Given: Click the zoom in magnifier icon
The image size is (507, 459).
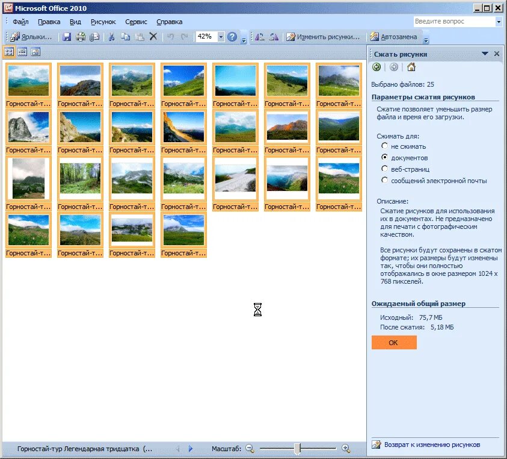Looking at the screenshot, I should pyautogui.click(x=346, y=448).
